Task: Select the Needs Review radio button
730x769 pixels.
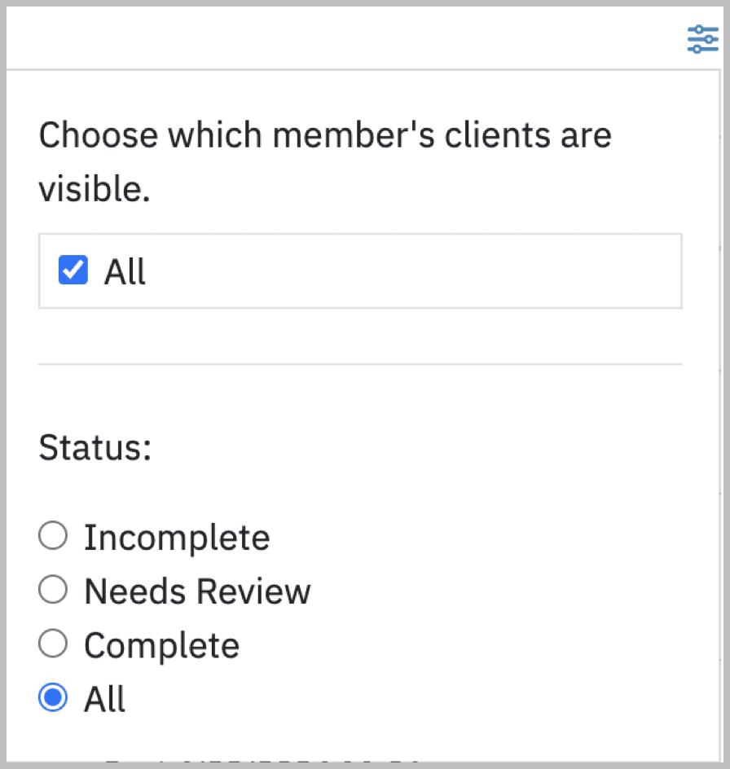Action: coord(53,589)
